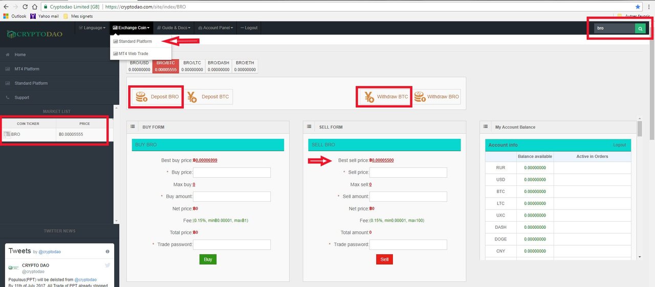The width and height of the screenshot is (655, 287).
Task: Click the DOGE balance row
Action: pyautogui.click(x=558, y=239)
